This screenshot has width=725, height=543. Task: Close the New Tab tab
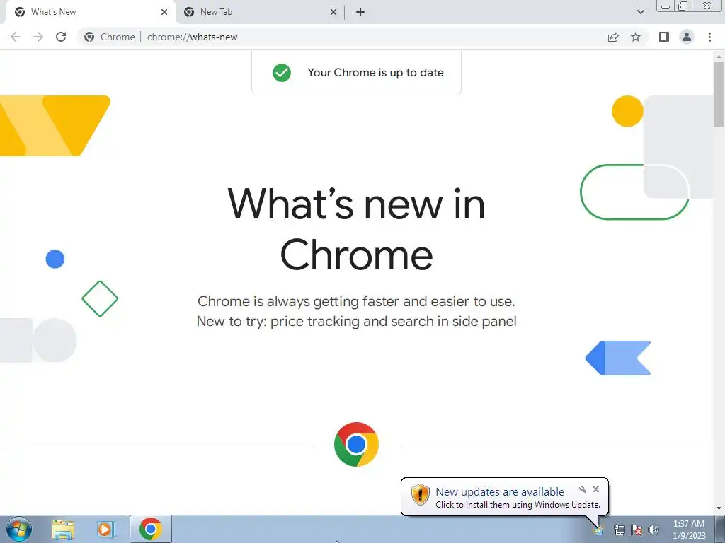333,12
